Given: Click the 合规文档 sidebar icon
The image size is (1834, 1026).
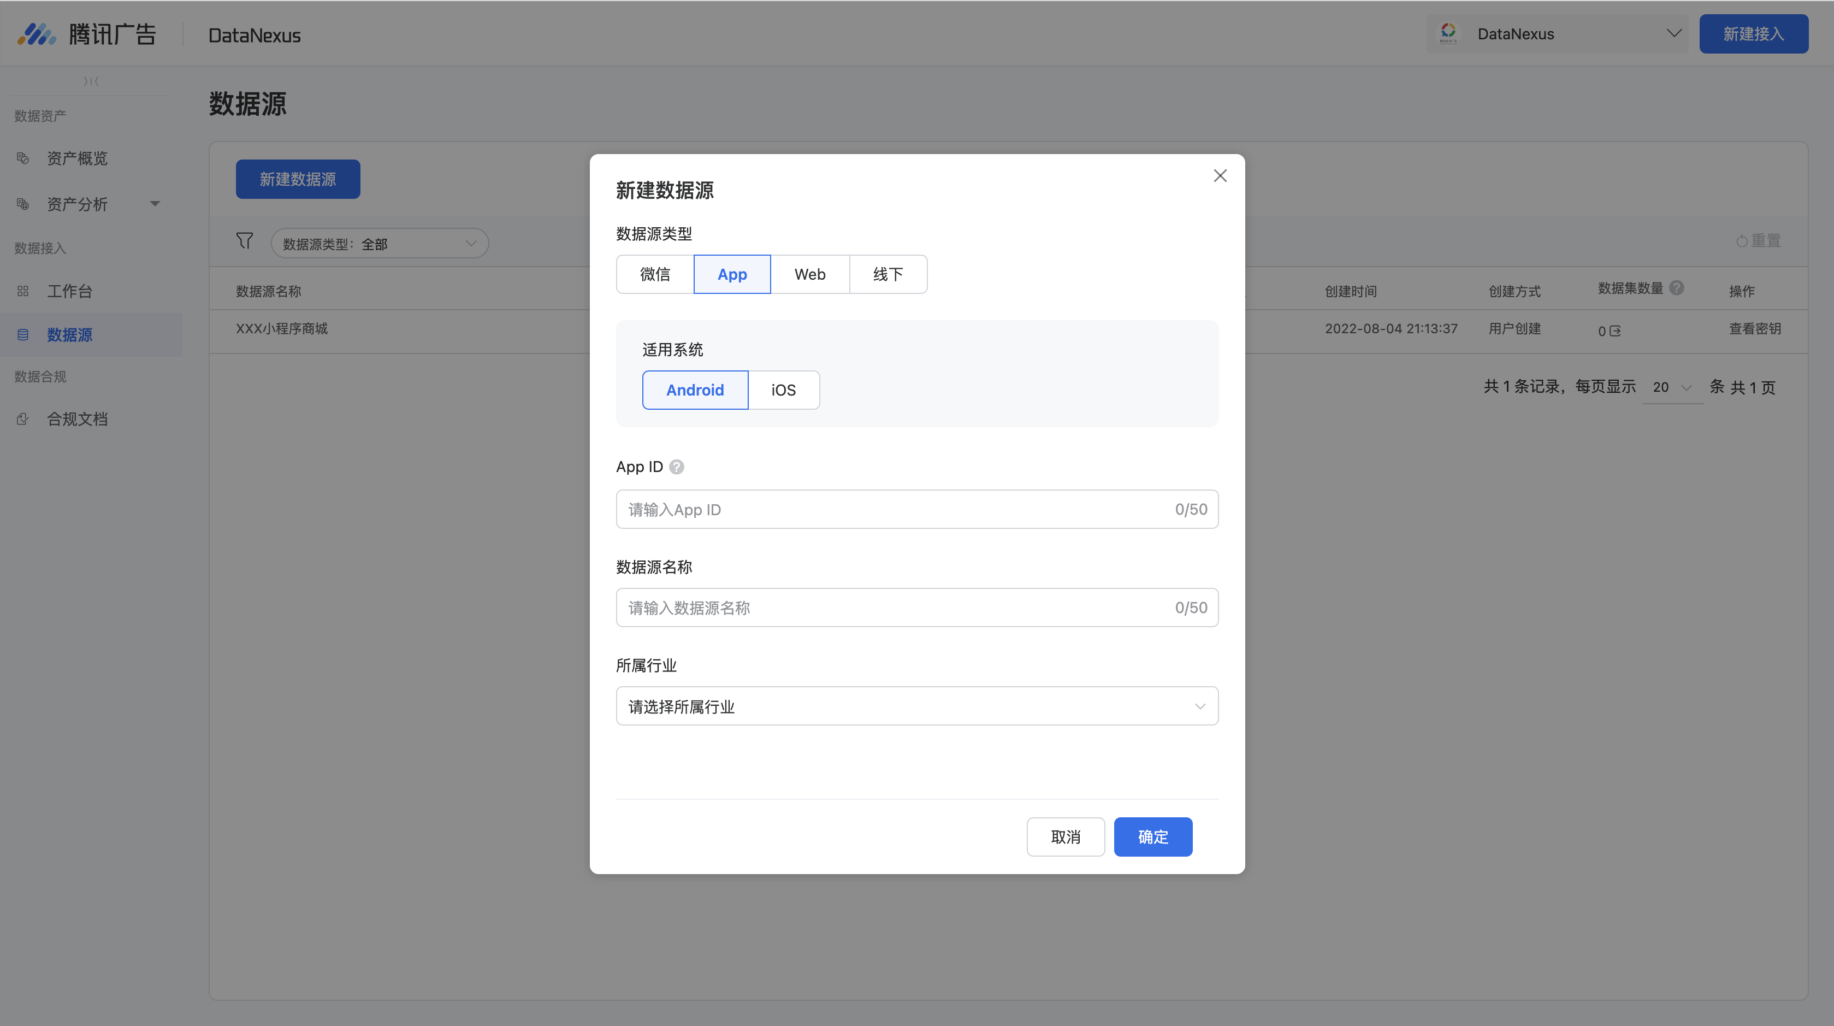Looking at the screenshot, I should [23, 420].
